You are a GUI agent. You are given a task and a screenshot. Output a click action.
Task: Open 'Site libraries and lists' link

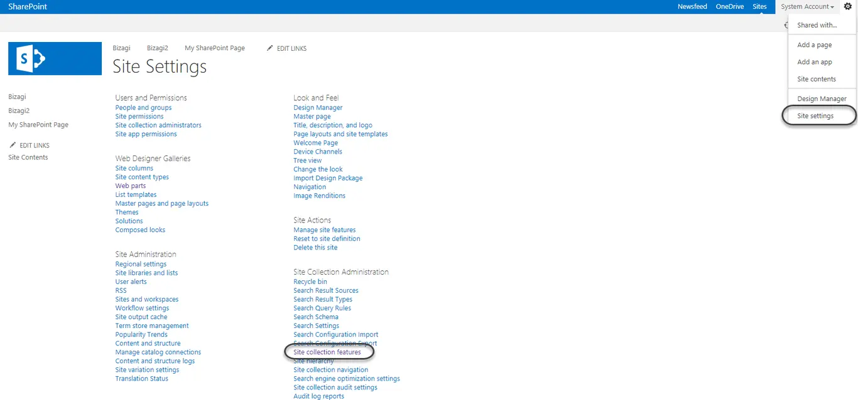[x=146, y=273]
